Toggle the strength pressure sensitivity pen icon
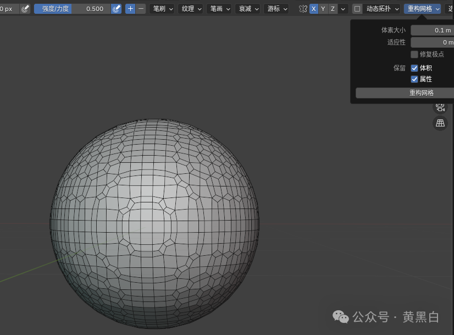 pyautogui.click(x=117, y=9)
